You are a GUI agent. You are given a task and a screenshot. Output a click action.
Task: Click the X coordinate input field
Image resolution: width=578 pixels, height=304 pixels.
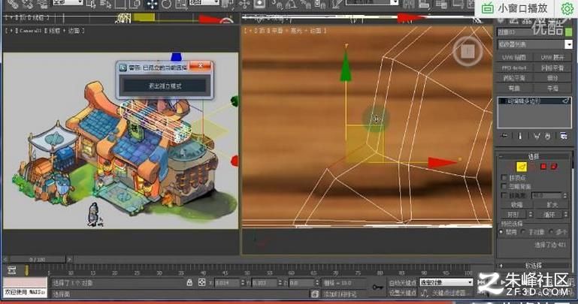pos(227,283)
